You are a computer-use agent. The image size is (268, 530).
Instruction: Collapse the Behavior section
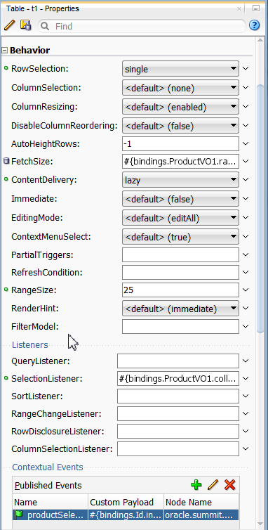point(4,51)
